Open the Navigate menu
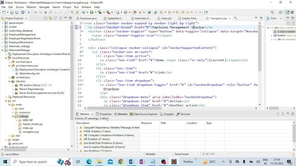Screen dimensions: 296x166 pyautogui.click(x=44, y=7)
